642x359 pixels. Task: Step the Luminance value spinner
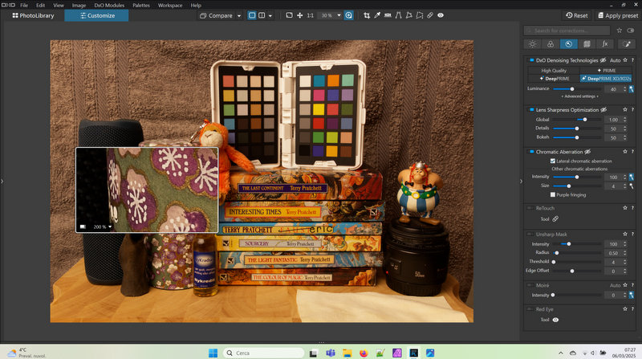click(625, 89)
